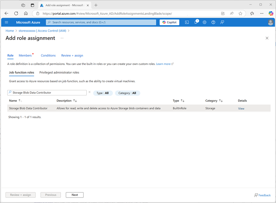
Task: Open storexxxxxxx Access Control (IAM) breadcrumb
Action: point(42,31)
